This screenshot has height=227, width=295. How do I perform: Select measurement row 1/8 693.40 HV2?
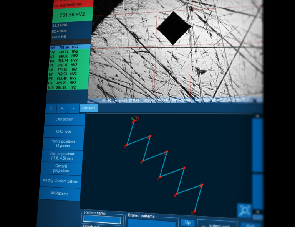(68, 79)
